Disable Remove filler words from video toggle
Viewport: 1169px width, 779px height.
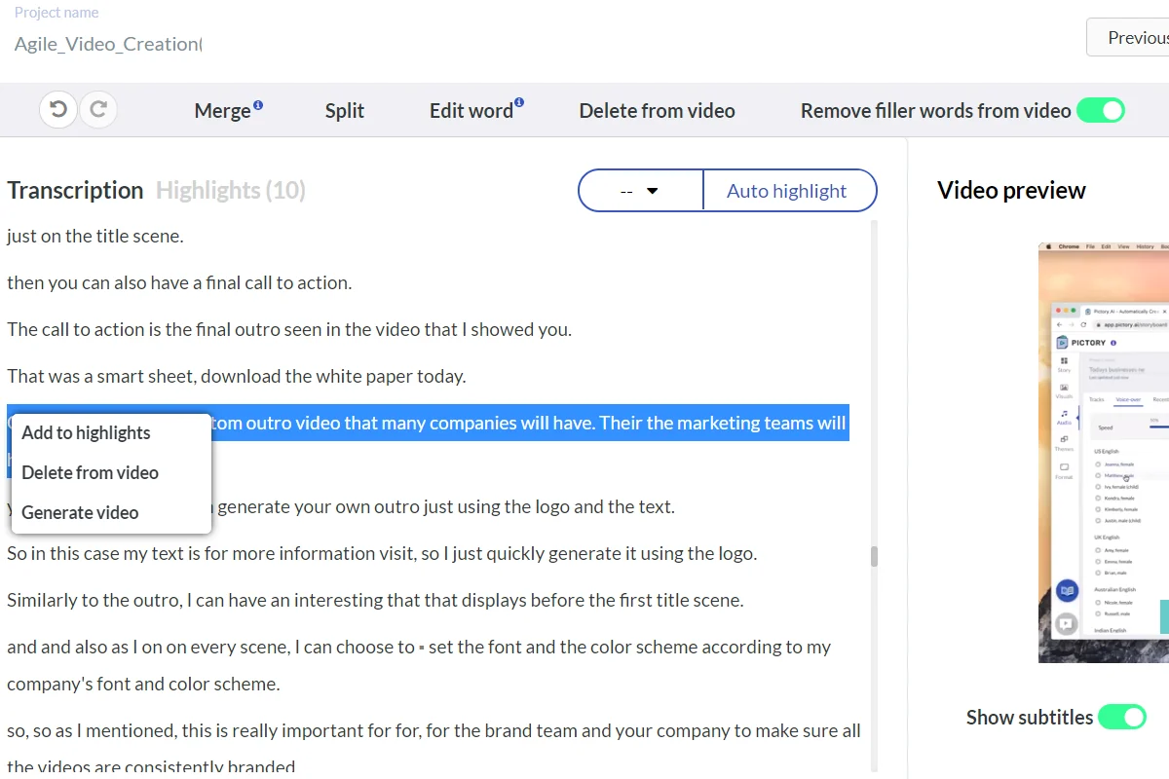1100,111
